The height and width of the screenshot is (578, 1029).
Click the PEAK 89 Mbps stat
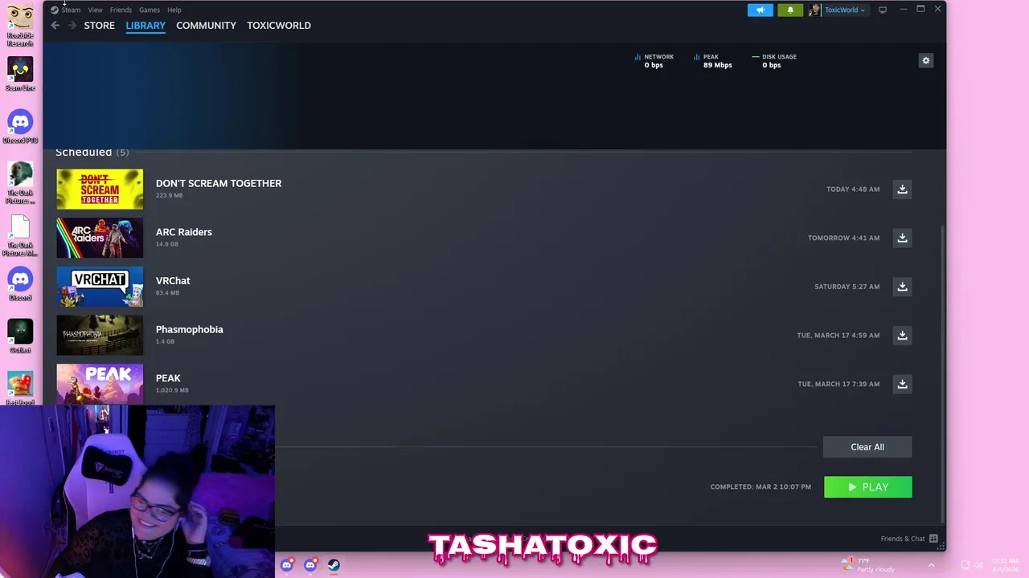(x=712, y=61)
